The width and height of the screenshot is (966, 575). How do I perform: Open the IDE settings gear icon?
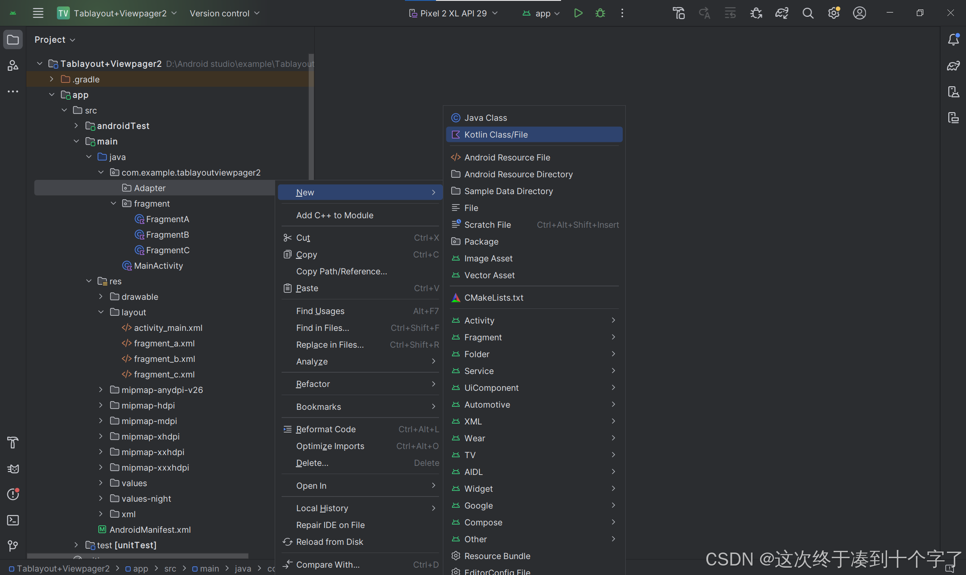[x=834, y=13]
